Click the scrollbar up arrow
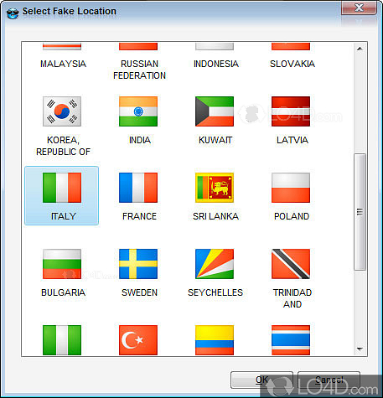This screenshot has width=383, height=398. (x=360, y=49)
